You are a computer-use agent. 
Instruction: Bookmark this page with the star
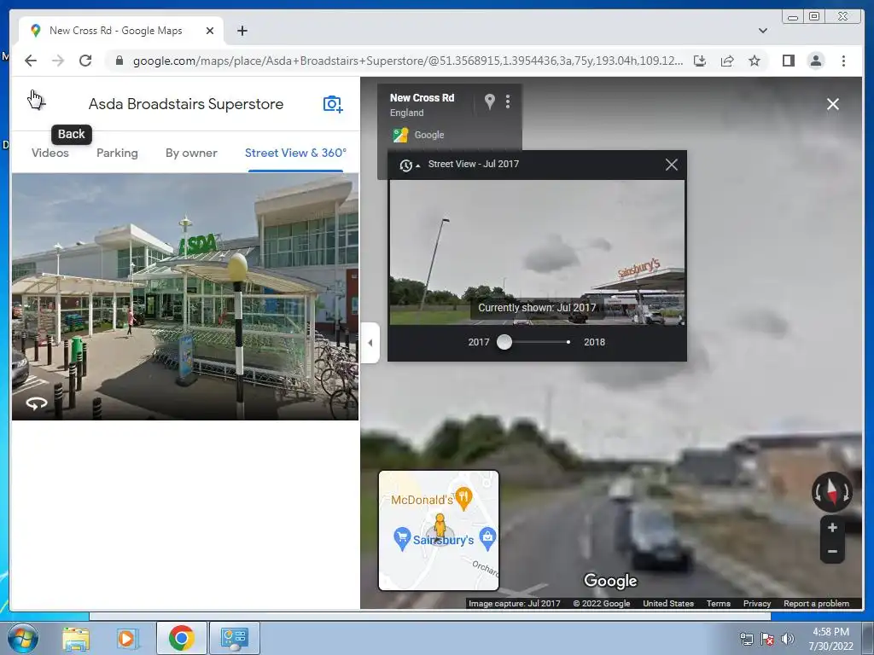click(755, 61)
